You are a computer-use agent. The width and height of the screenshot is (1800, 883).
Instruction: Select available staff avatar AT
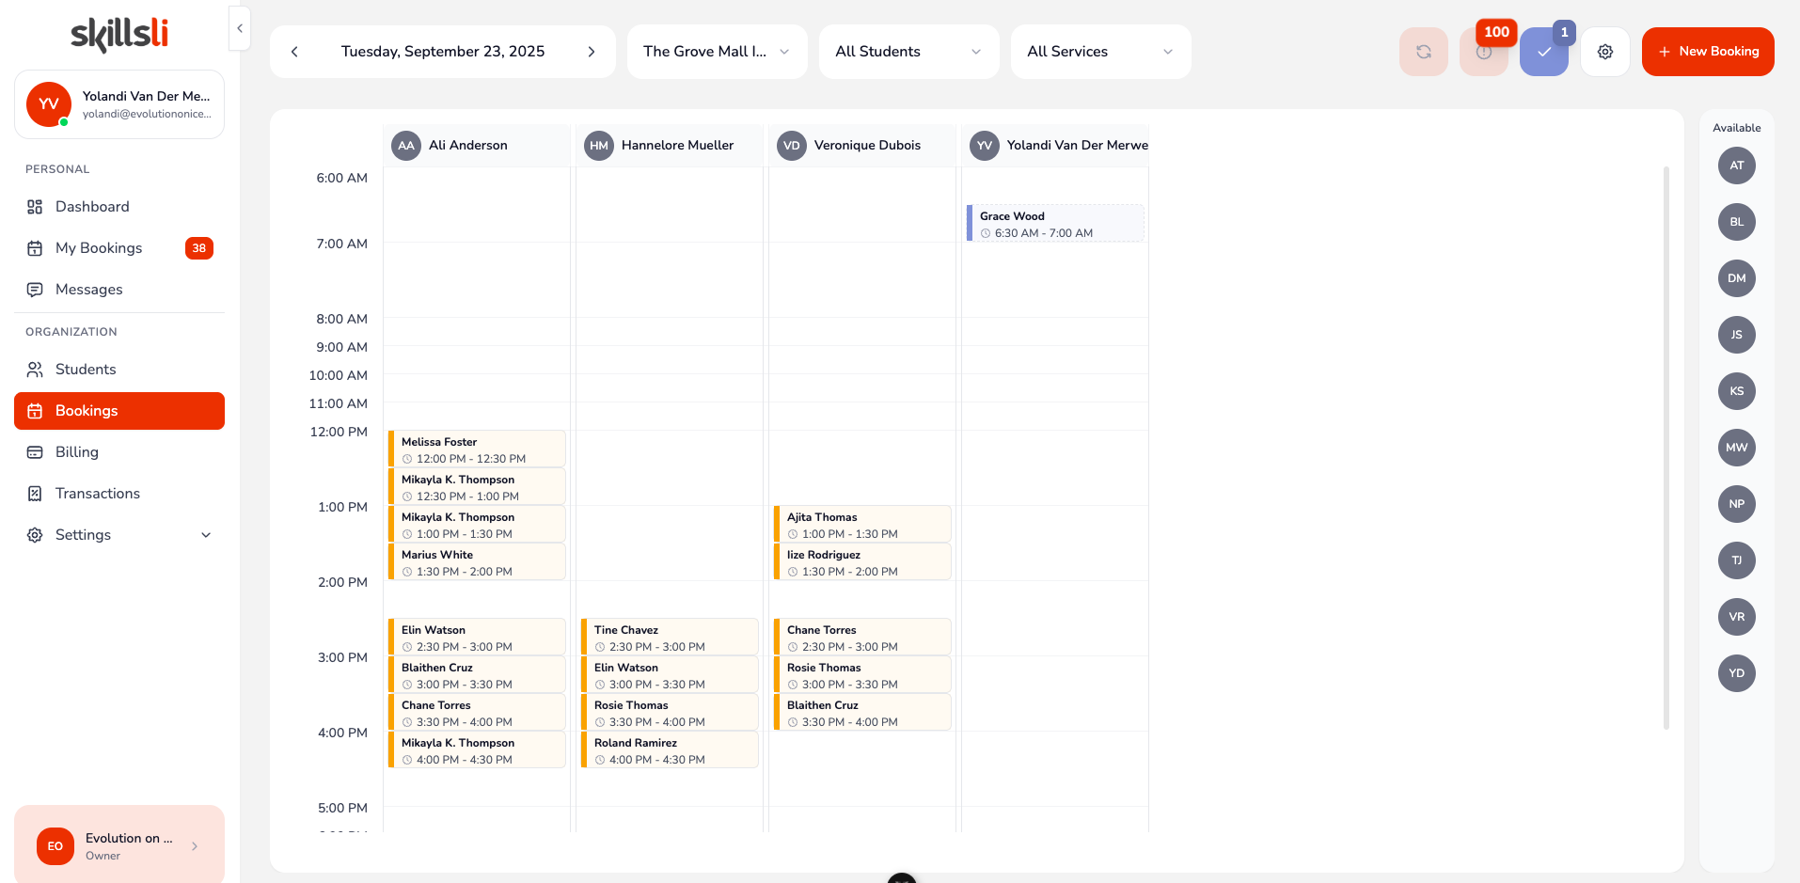point(1736,166)
